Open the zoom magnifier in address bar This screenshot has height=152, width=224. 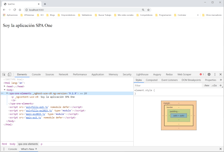[x=143, y=10]
